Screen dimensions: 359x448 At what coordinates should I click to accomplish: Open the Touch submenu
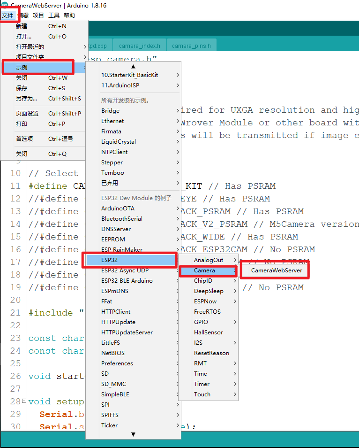click(x=208, y=394)
